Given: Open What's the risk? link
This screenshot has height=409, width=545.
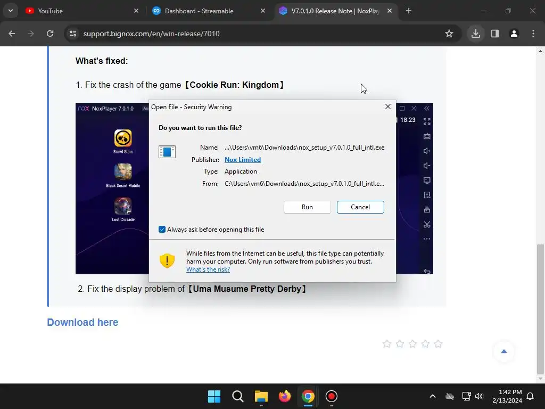Looking at the screenshot, I should point(208,269).
